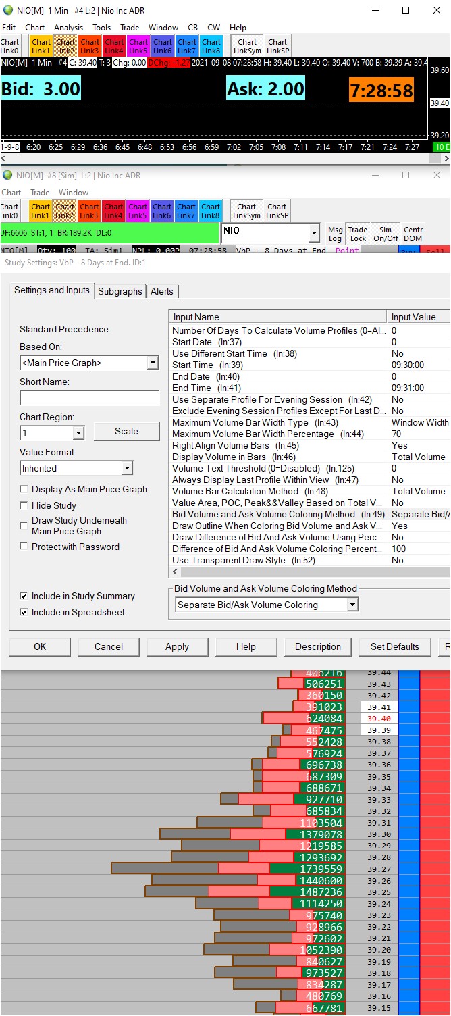The width and height of the screenshot is (451, 1016).
Task: Click the Short Name text field
Action: coord(89,398)
